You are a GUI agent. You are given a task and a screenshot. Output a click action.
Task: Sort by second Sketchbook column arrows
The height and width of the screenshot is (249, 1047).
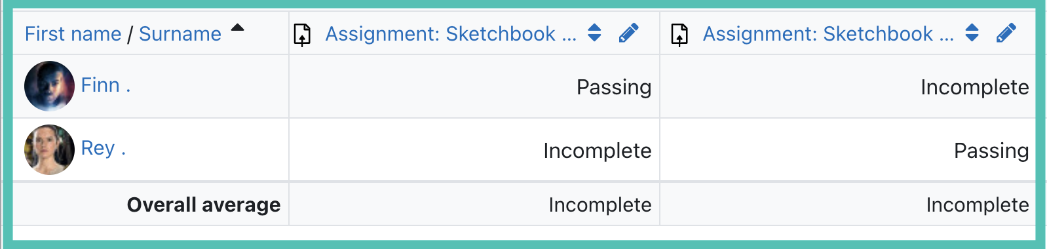[972, 32]
